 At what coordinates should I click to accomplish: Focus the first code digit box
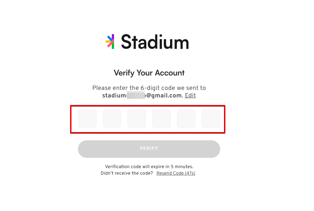tap(87, 119)
